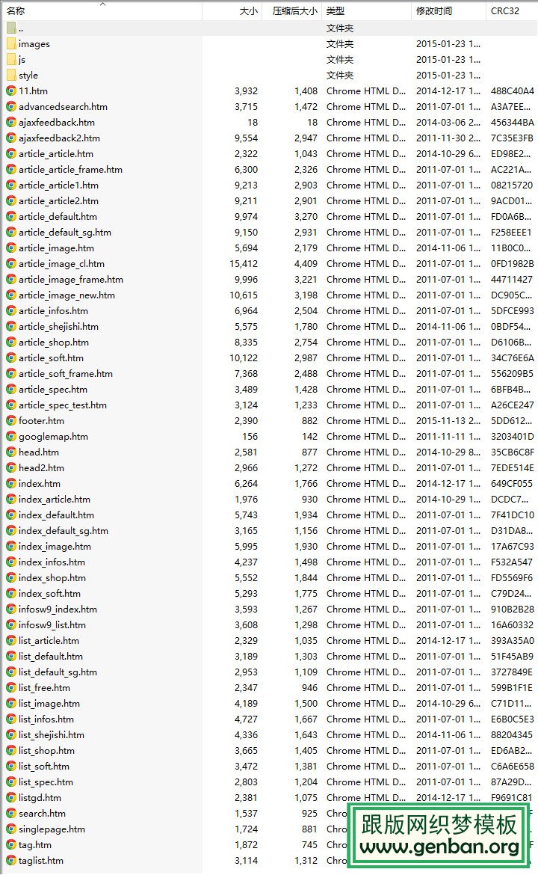
Task: Click the head2.htm file name
Action: (x=41, y=467)
